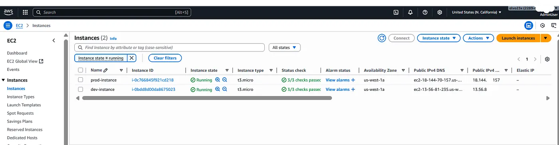Focus the Find Instance filter field
Screen dimensions: 559x145
170,47
